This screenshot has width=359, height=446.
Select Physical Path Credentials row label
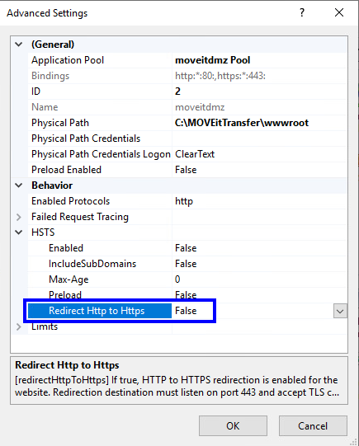coord(86,138)
